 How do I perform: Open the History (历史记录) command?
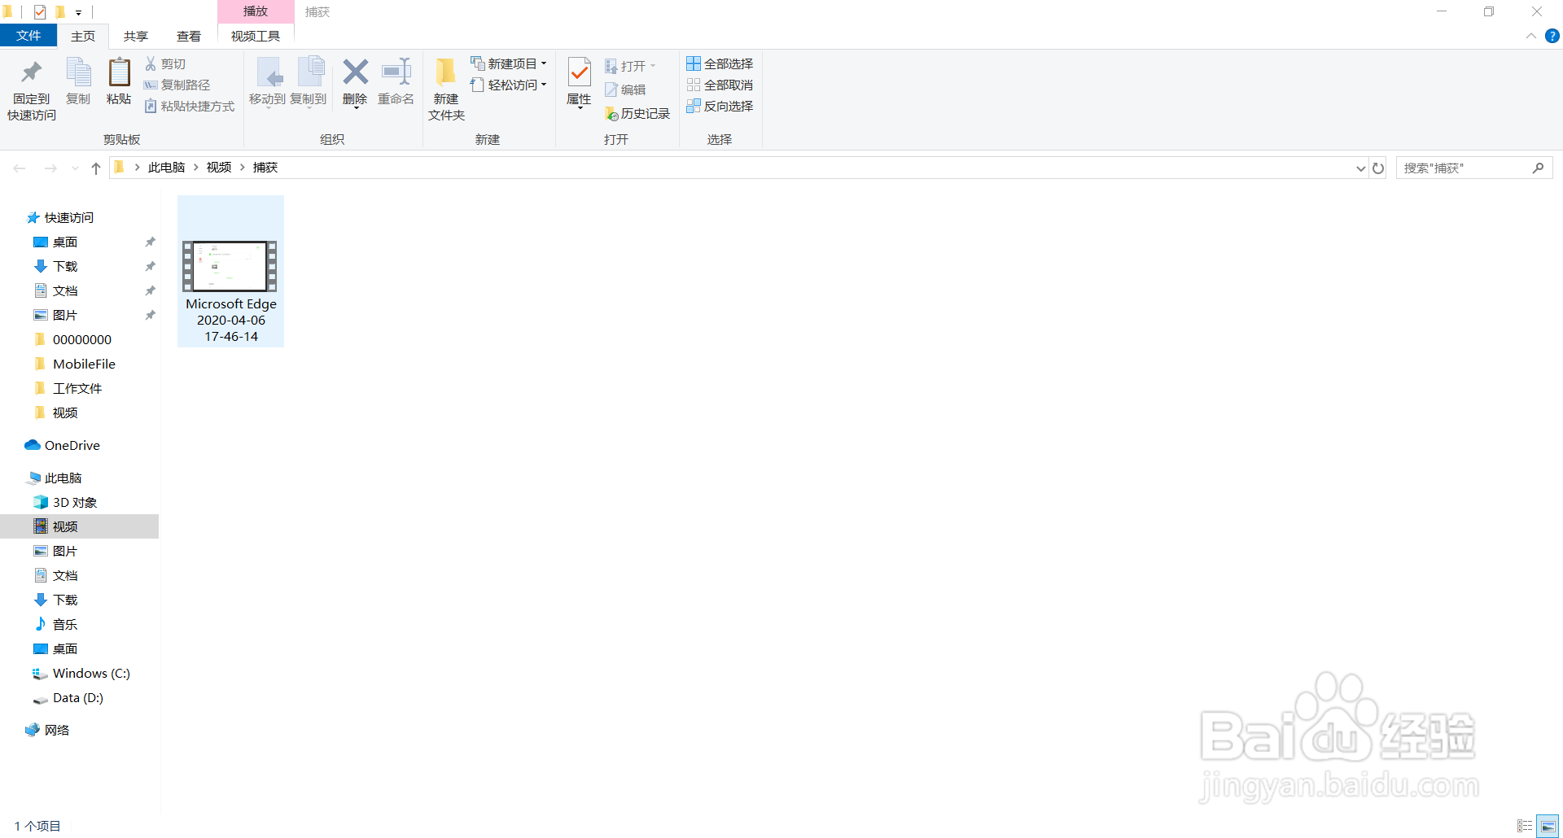pos(637,113)
